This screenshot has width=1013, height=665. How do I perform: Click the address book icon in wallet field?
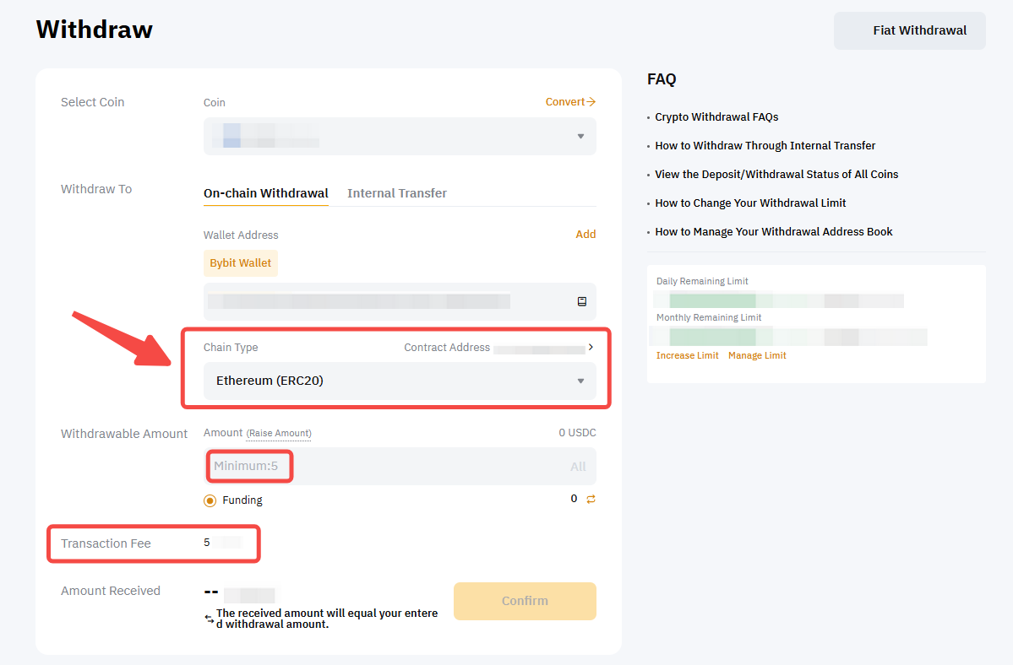pyautogui.click(x=581, y=301)
